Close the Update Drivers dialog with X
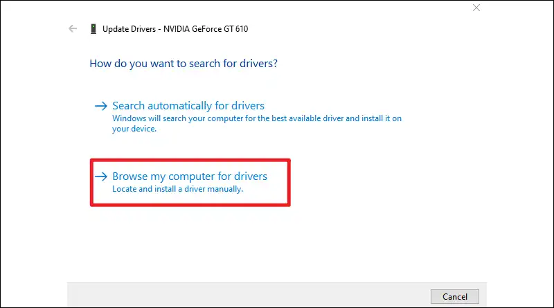 click(476, 8)
